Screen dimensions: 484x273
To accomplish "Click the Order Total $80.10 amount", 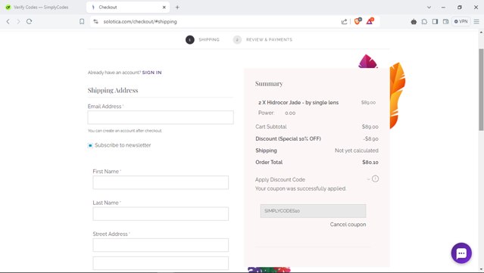I will (x=370, y=163).
